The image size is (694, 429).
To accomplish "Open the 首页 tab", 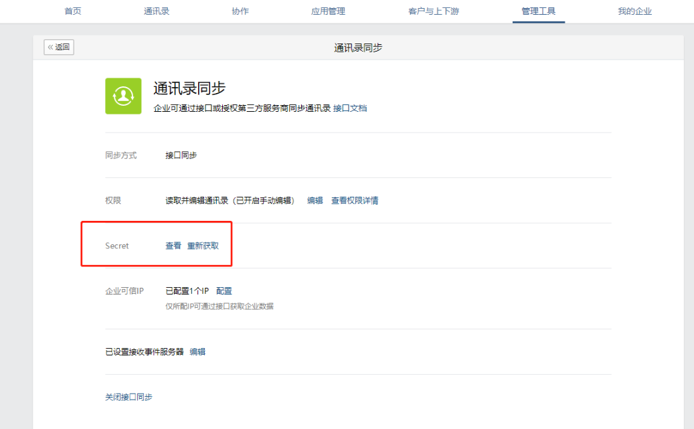I will (73, 11).
